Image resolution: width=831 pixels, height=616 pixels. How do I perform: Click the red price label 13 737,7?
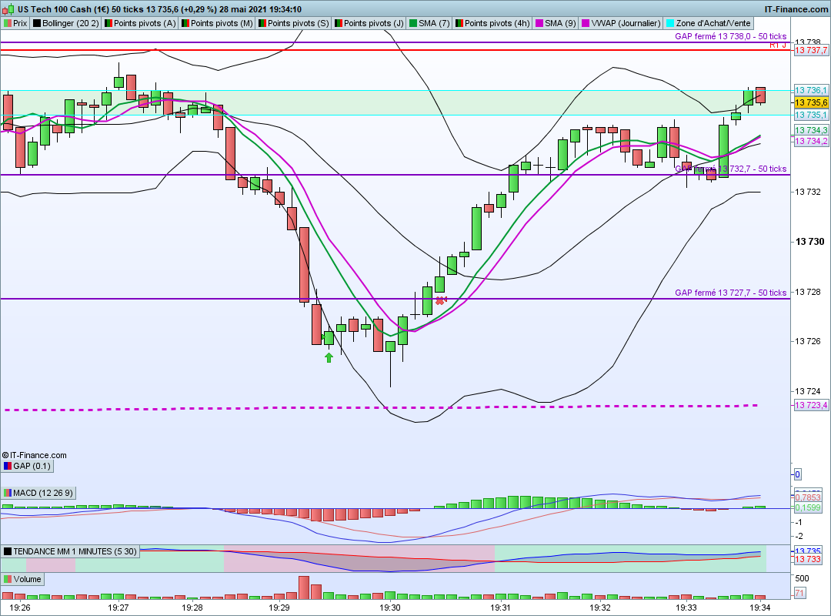tap(811, 50)
